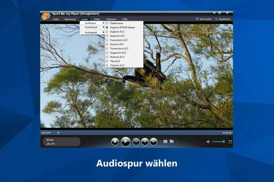Click the Jetzt kaufen link

[x=205, y=19]
